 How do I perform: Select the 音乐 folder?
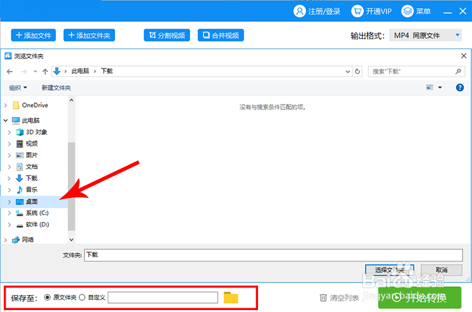pyautogui.click(x=31, y=189)
